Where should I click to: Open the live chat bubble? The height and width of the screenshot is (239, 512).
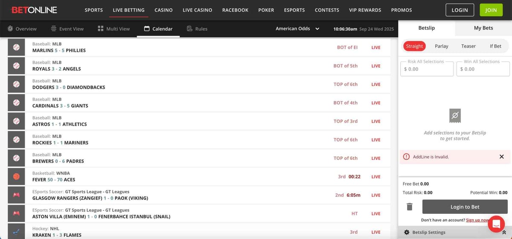(496, 224)
